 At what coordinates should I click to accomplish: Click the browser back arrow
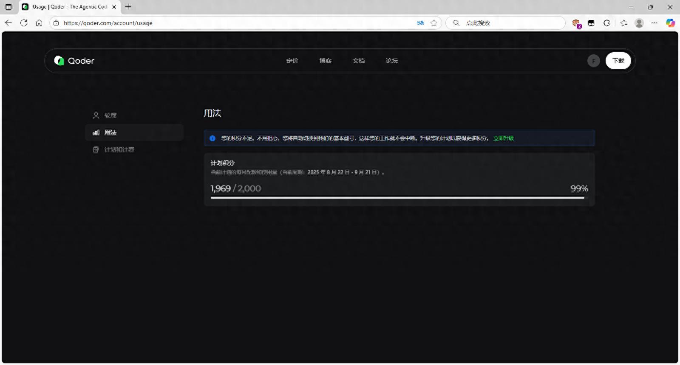coord(8,23)
